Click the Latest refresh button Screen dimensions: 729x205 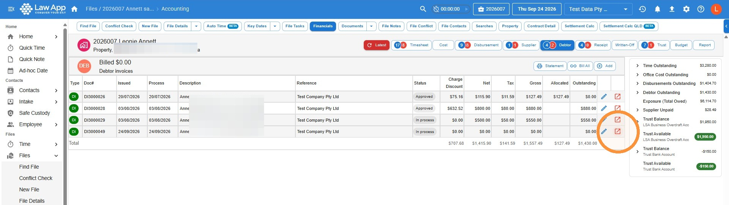377,45
